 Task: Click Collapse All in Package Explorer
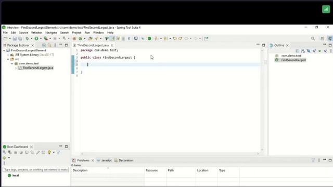click(x=44, y=45)
